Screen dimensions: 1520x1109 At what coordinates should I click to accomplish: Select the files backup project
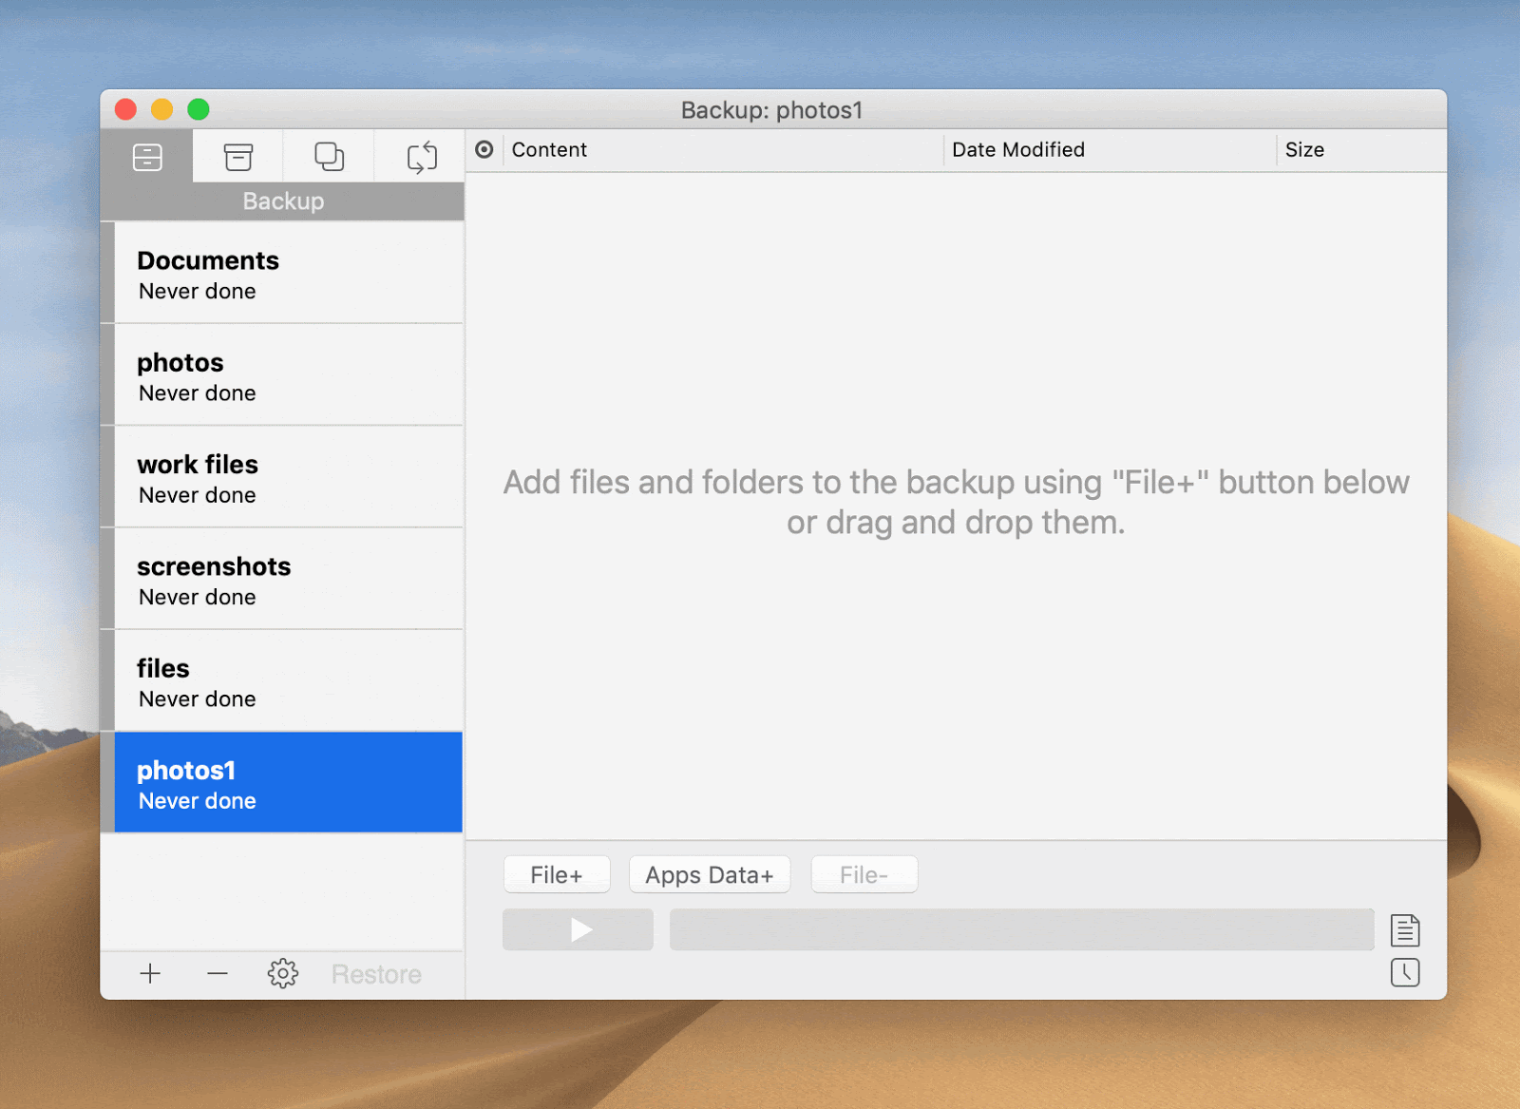(x=289, y=680)
